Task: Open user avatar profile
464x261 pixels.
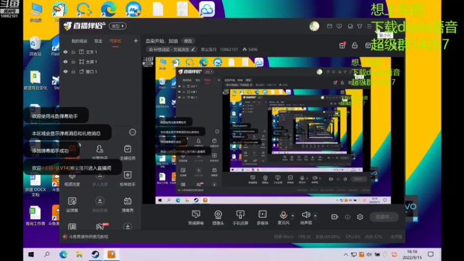Action: pyautogui.click(x=314, y=26)
